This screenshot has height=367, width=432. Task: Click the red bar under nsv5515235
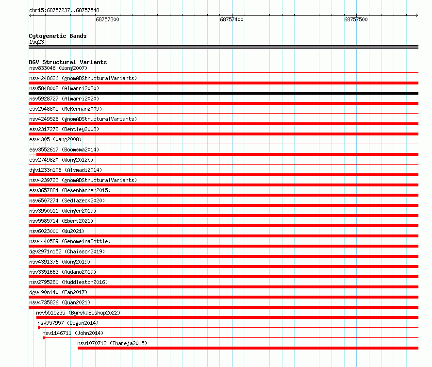click(227, 317)
